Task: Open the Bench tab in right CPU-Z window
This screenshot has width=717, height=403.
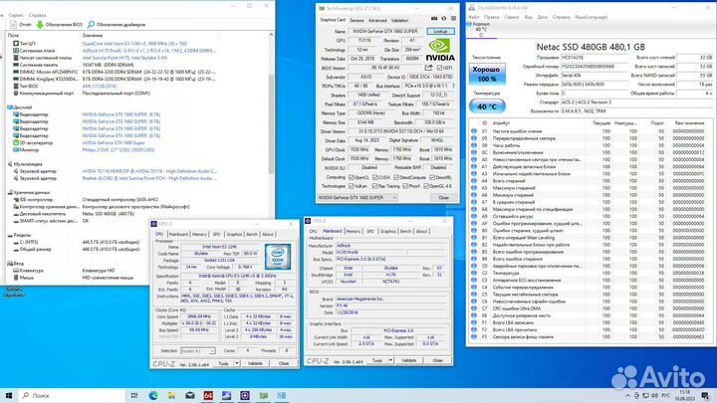Action: [x=405, y=231]
